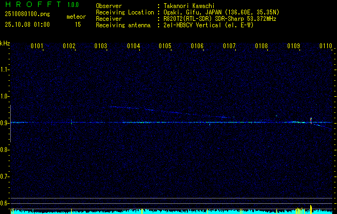This screenshot has height=214, width=337.
Task: Click the 0.9 frequency axis label
Action: [x=5, y=123]
